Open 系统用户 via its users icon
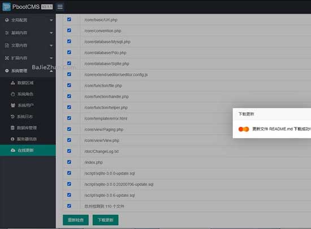This screenshot has height=229, width=311. 13,105
